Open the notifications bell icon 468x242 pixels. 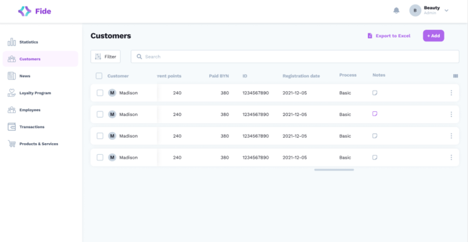click(x=396, y=11)
